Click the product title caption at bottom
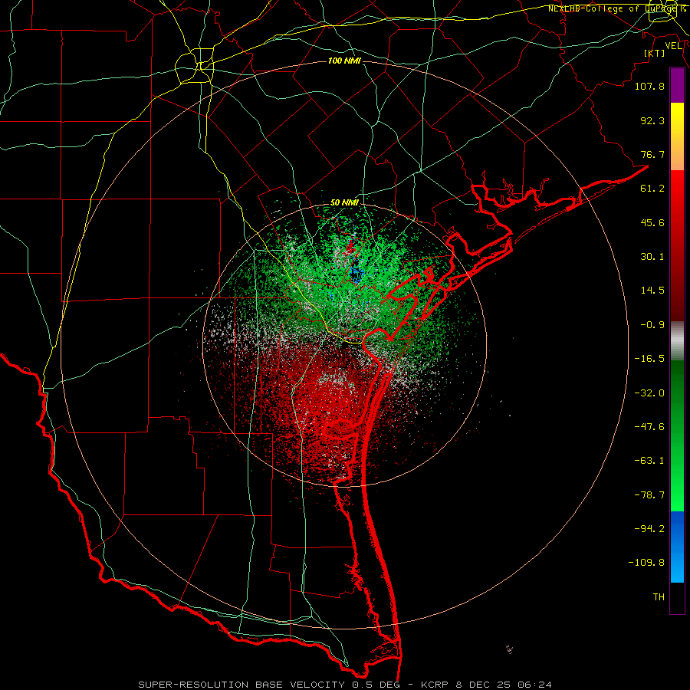Screen dimensions: 690x690 click(x=345, y=685)
